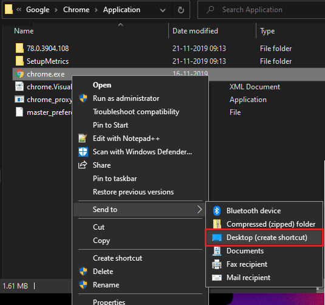Click the Bluetooth icon in Send to submenu
This screenshot has height=305, width=325.
[x=217, y=211]
